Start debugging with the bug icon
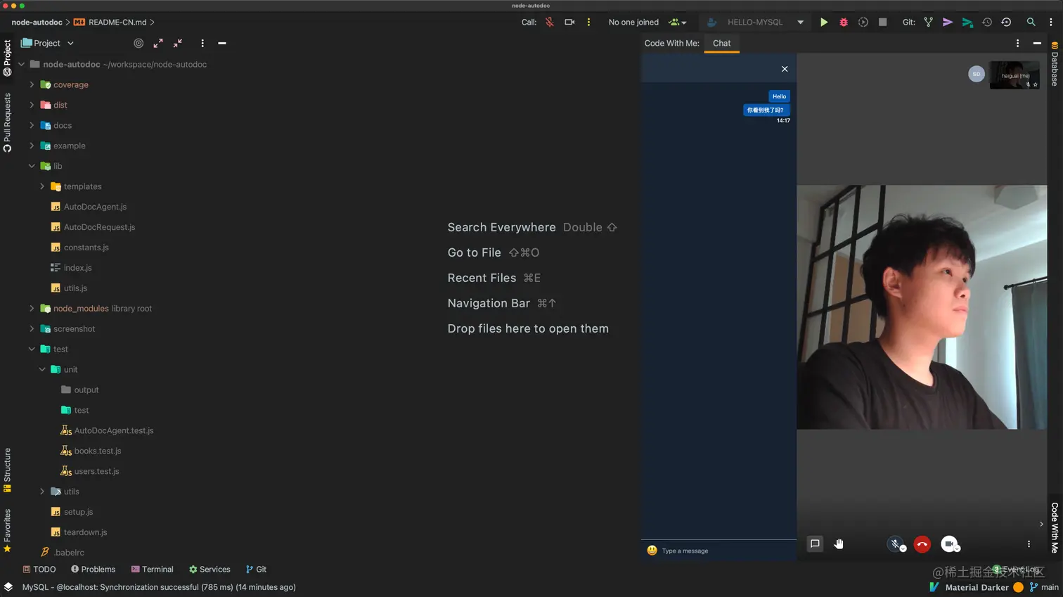Viewport: 1063px width, 597px height. [x=844, y=22]
